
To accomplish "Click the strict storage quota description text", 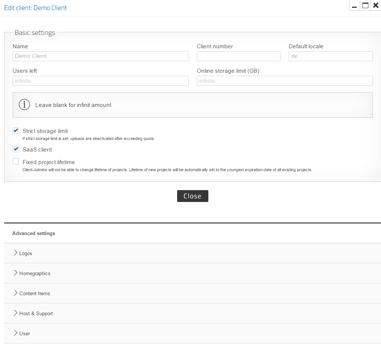I will pos(89,138).
